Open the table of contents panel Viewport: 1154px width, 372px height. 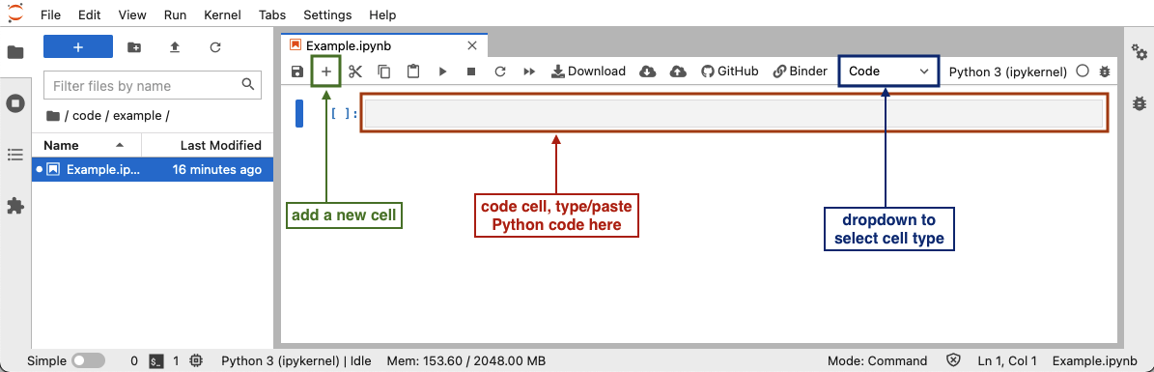(x=15, y=154)
